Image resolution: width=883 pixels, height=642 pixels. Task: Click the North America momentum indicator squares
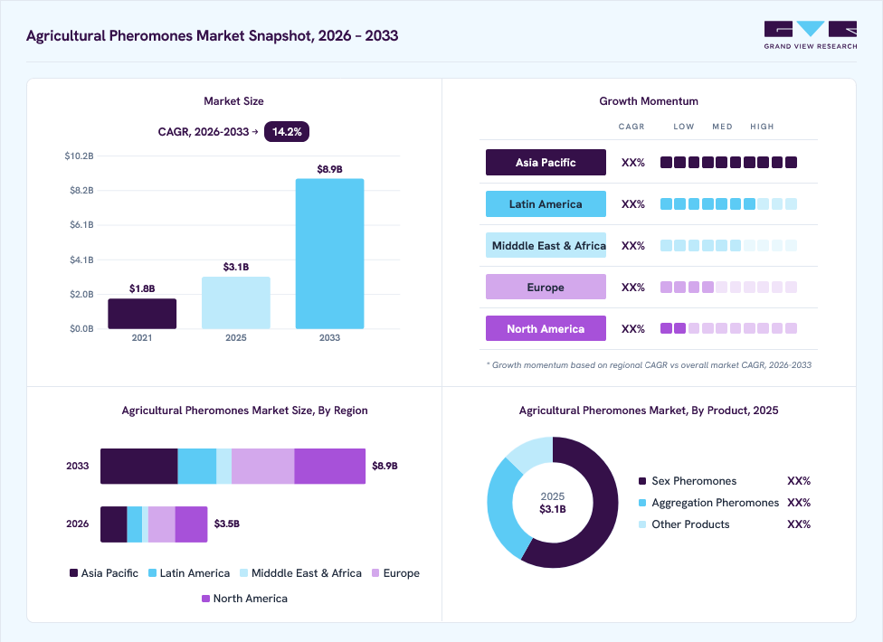(x=728, y=328)
